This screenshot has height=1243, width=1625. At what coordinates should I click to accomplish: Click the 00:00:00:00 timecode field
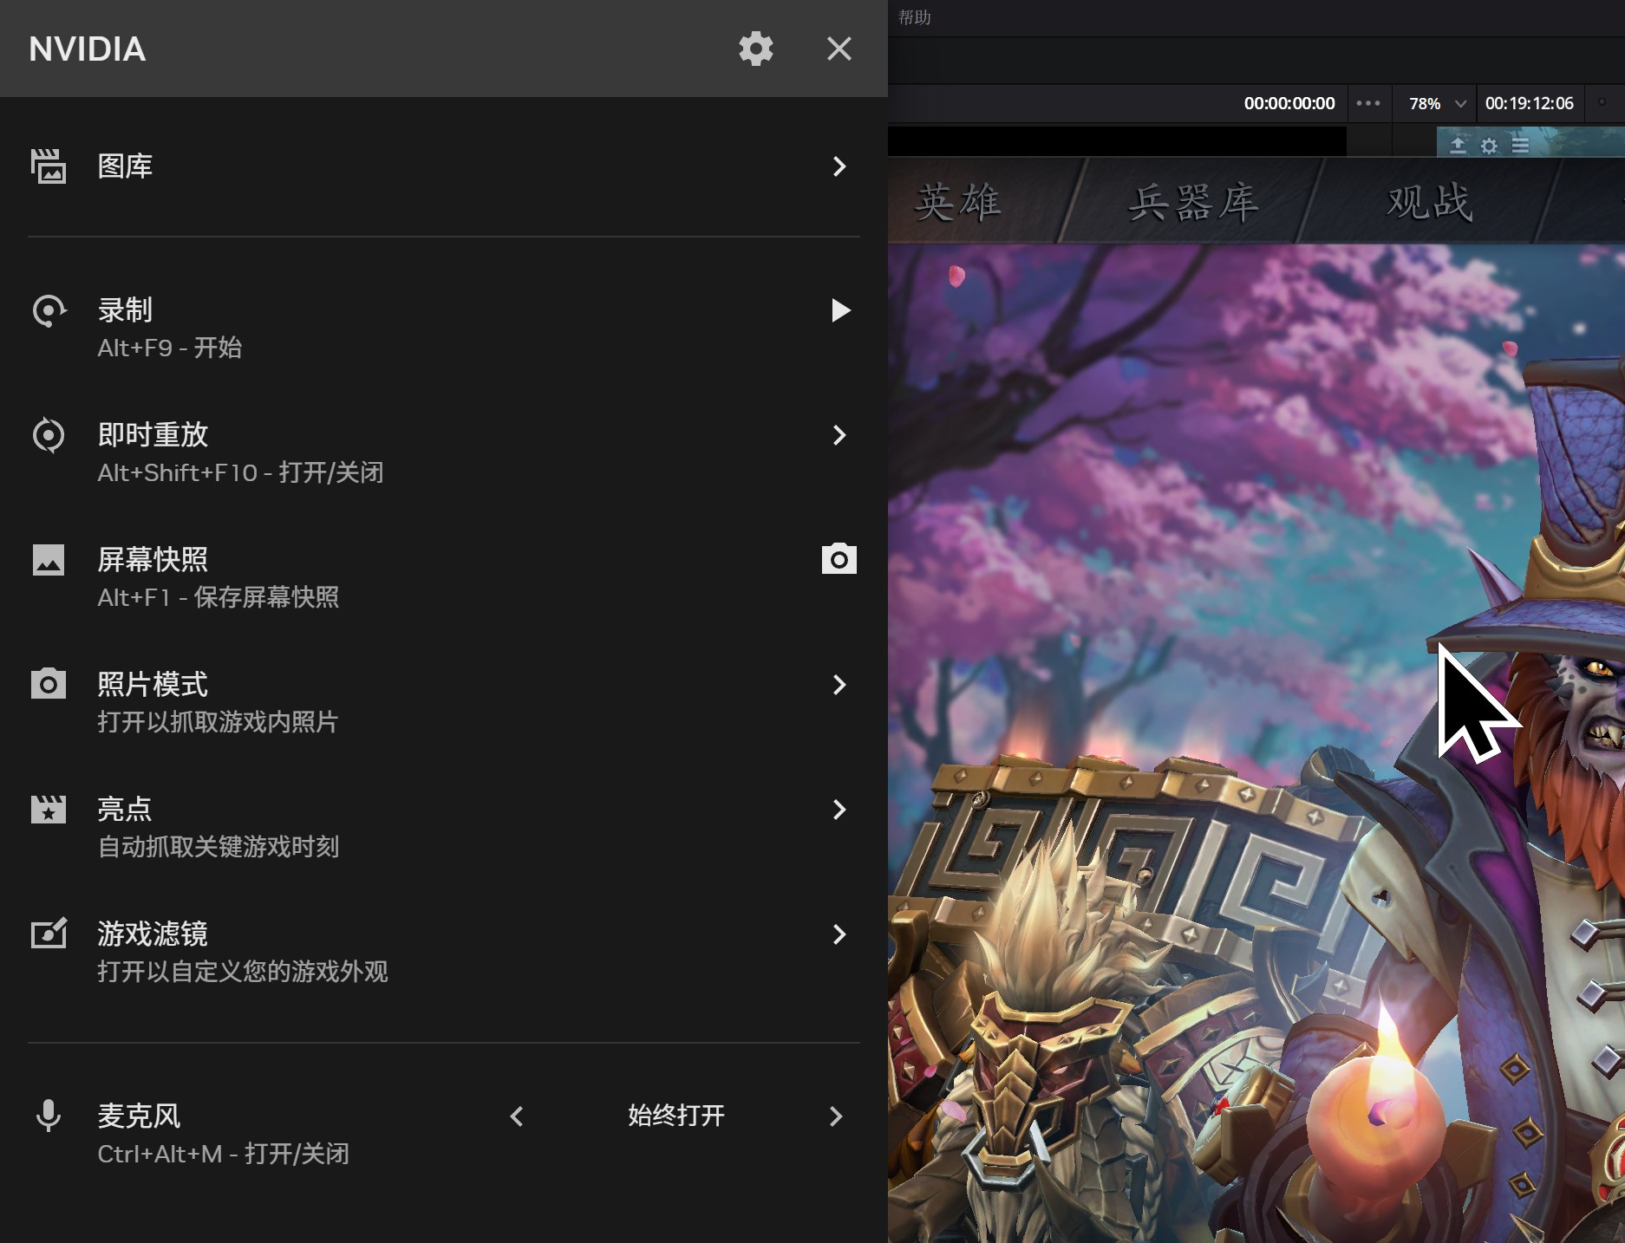coord(1289,103)
